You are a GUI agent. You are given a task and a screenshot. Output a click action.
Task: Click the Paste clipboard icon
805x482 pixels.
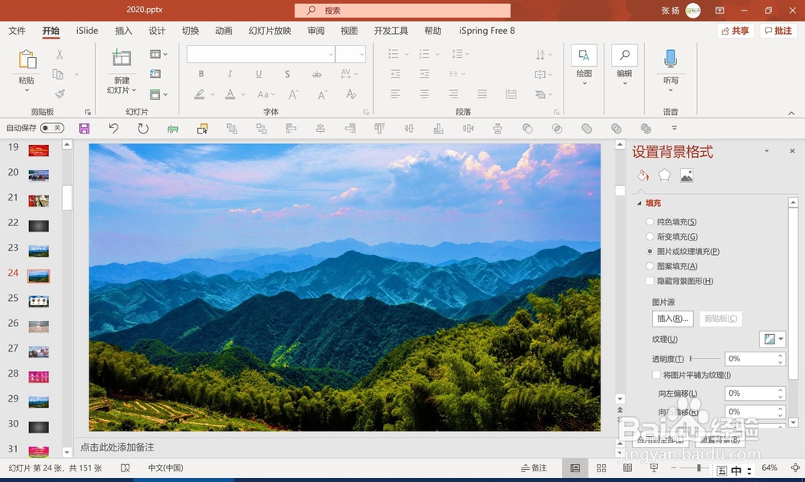(27, 60)
